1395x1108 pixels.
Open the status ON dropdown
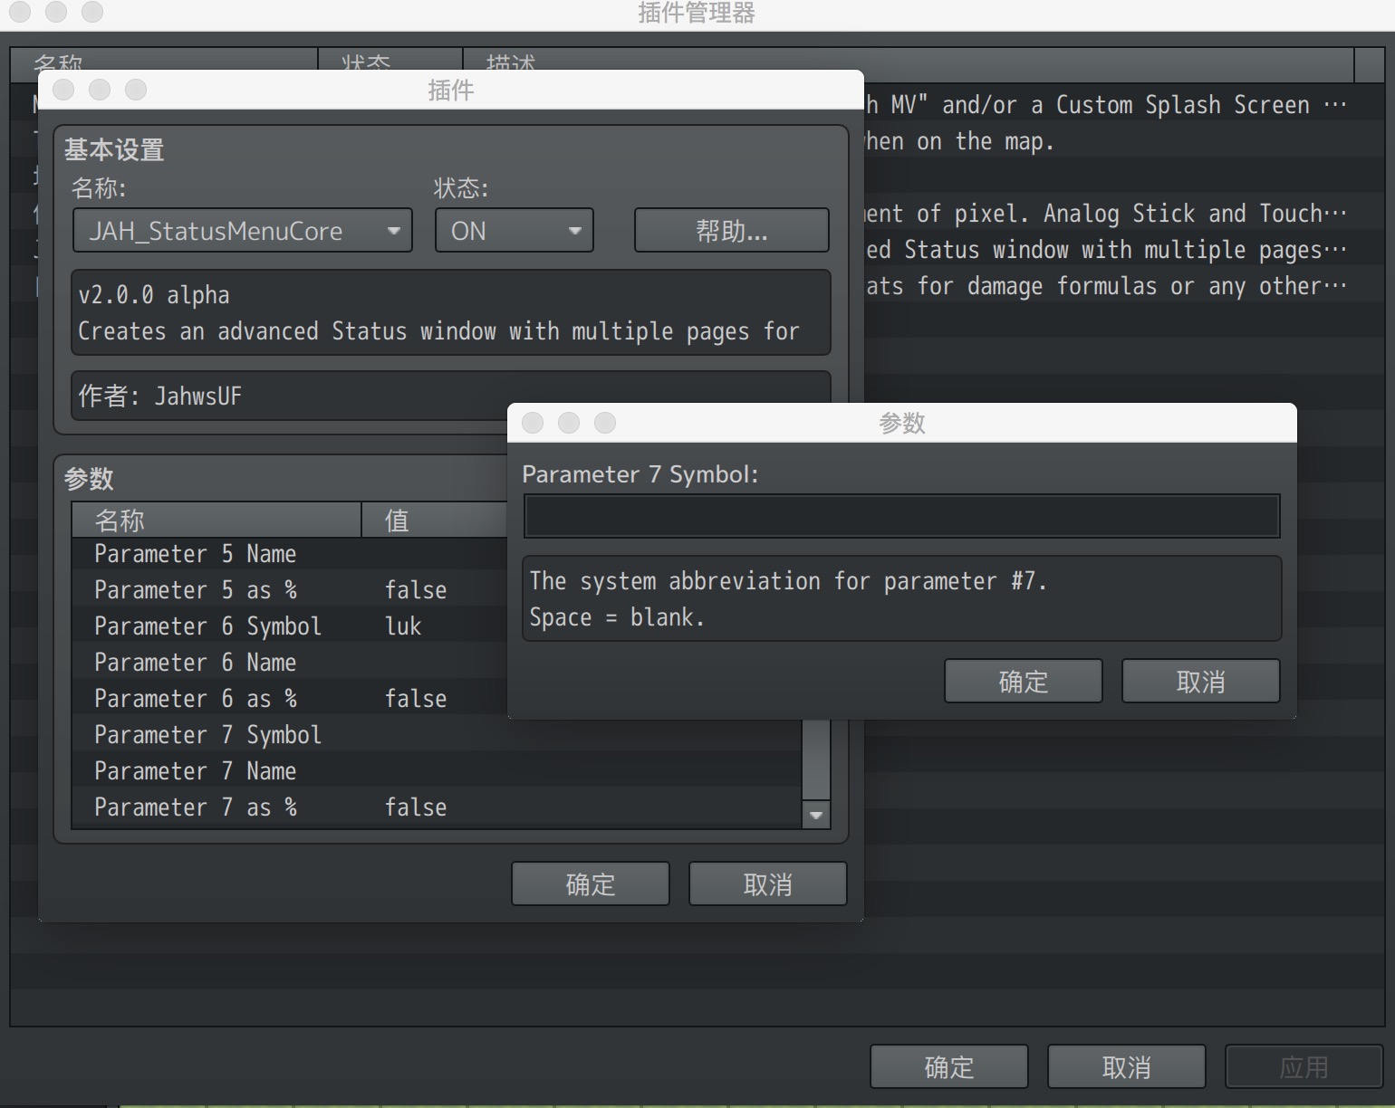pos(514,231)
